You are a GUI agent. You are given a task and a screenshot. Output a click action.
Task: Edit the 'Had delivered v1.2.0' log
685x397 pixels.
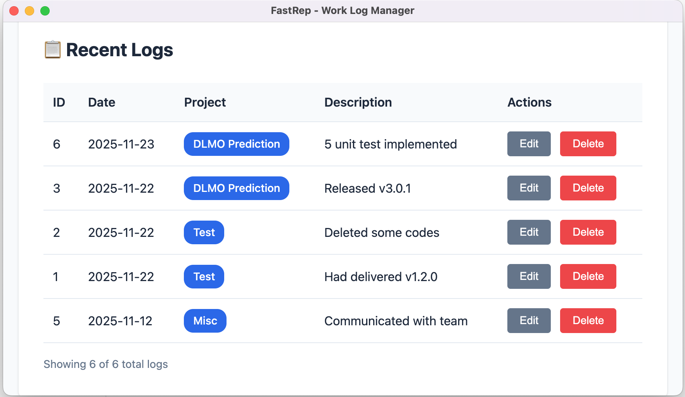pyautogui.click(x=529, y=276)
